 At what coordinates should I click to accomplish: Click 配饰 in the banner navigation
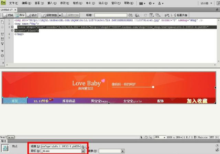click(161, 101)
